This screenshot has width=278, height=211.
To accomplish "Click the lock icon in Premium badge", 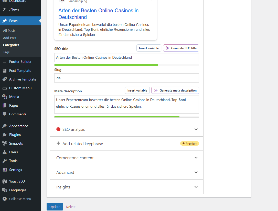I will pyautogui.click(x=184, y=144).
